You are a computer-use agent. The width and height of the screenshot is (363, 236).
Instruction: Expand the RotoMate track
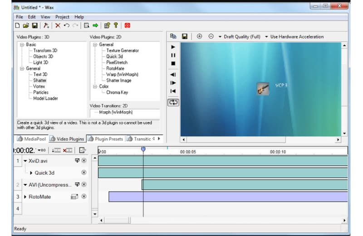pos(25,197)
